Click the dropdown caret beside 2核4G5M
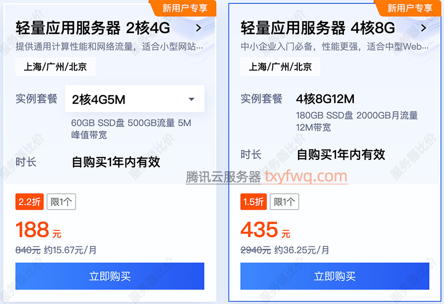Viewport: 444px width, 304px height. 191,99
